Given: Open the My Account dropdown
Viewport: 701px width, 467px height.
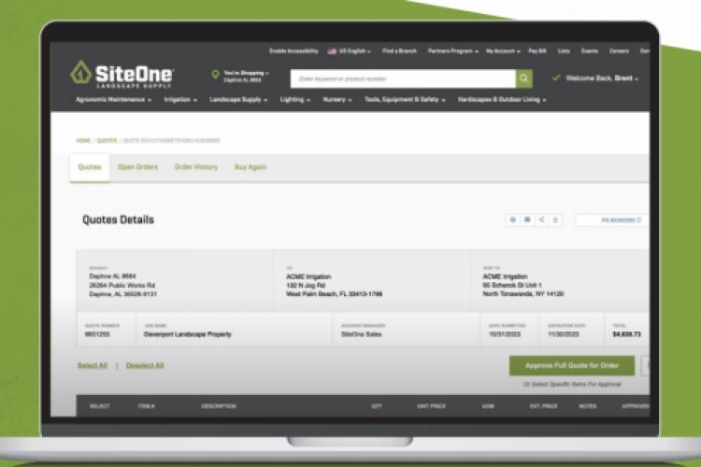Looking at the screenshot, I should pos(506,50).
